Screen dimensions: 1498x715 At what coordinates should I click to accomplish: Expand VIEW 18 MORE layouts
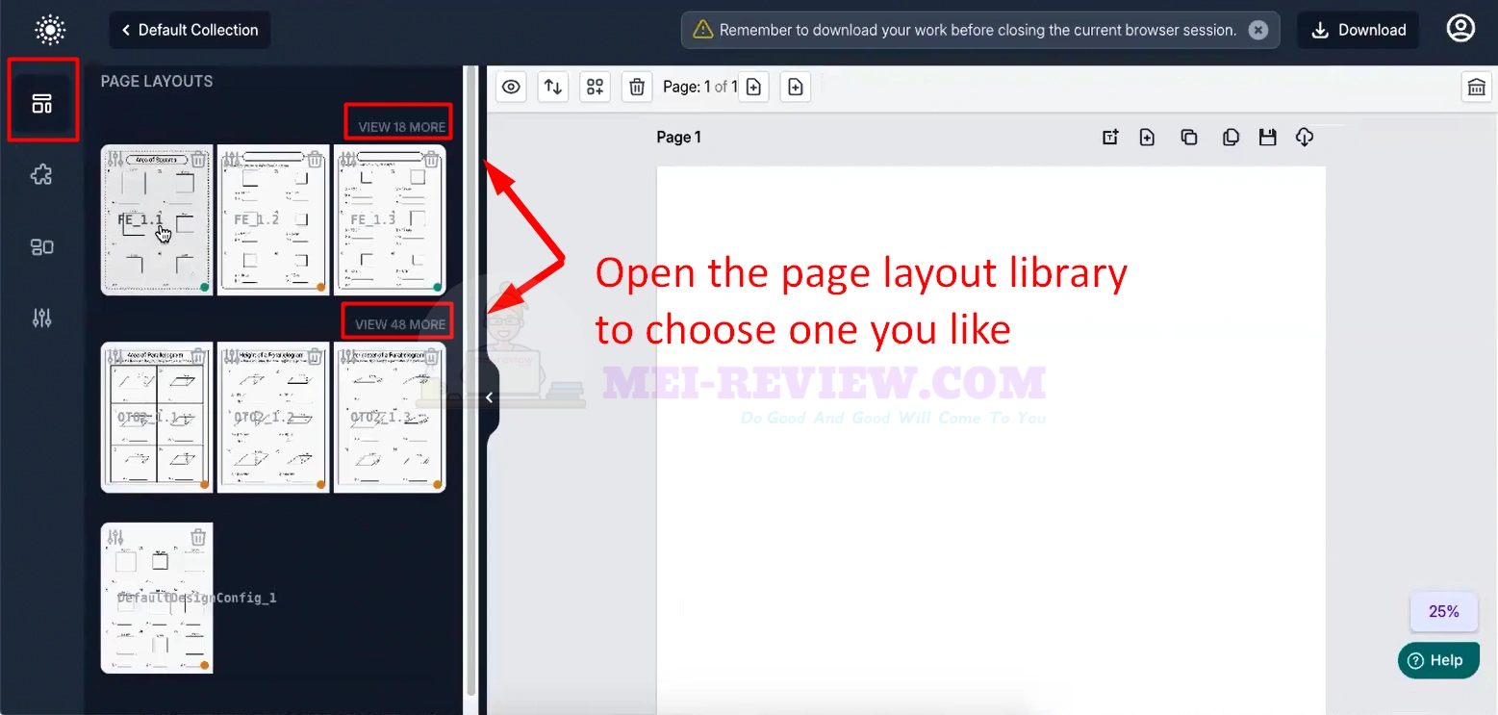pyautogui.click(x=401, y=127)
